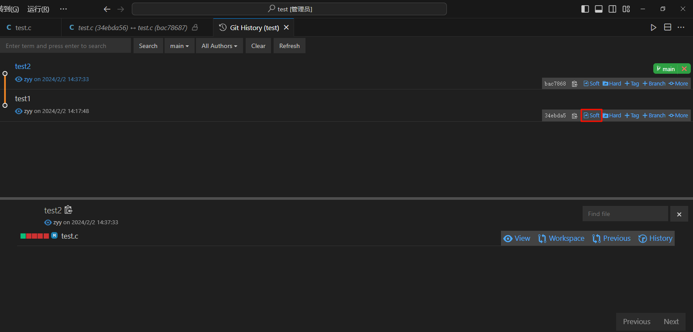Copy the test2 commit message in details panel
693x332 pixels.
pyautogui.click(x=69, y=210)
